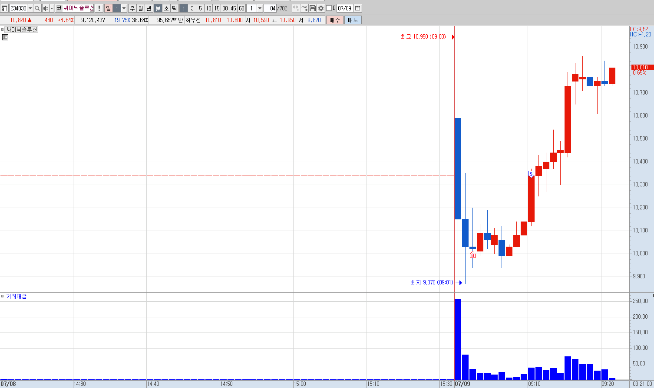Click the HC:-1.28 indicator text
The width and height of the screenshot is (654, 388).
point(641,34)
